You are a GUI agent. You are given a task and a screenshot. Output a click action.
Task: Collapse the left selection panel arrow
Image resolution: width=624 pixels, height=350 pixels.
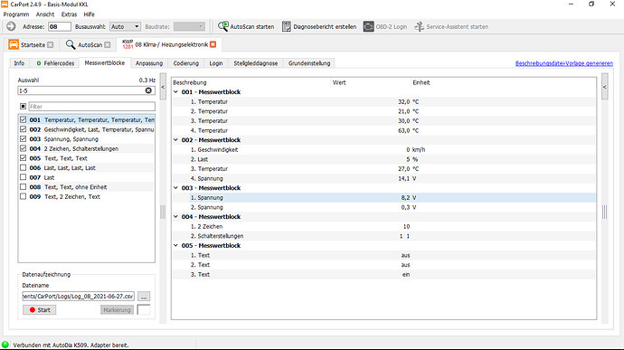tap(163, 87)
